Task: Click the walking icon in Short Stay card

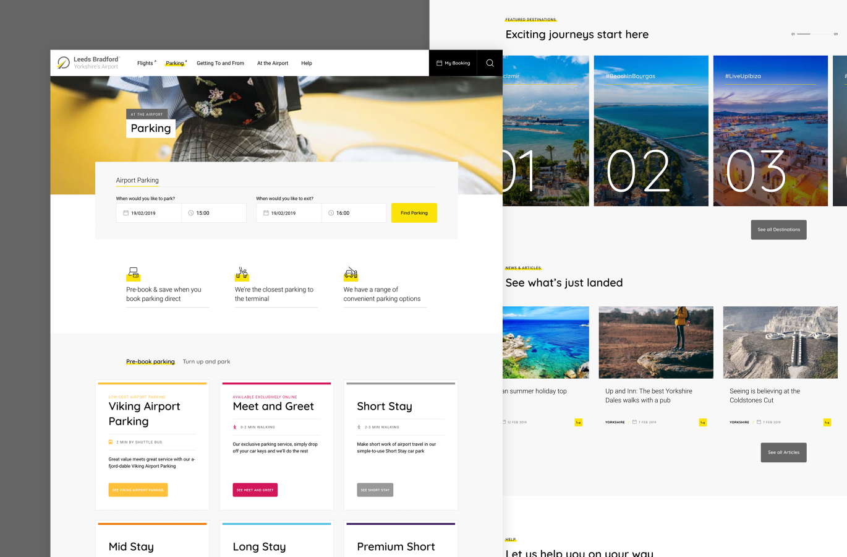Action: [x=359, y=427]
